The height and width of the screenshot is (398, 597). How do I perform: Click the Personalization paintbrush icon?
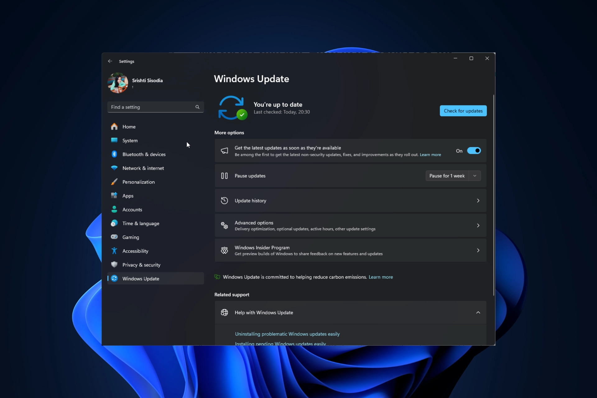click(114, 182)
